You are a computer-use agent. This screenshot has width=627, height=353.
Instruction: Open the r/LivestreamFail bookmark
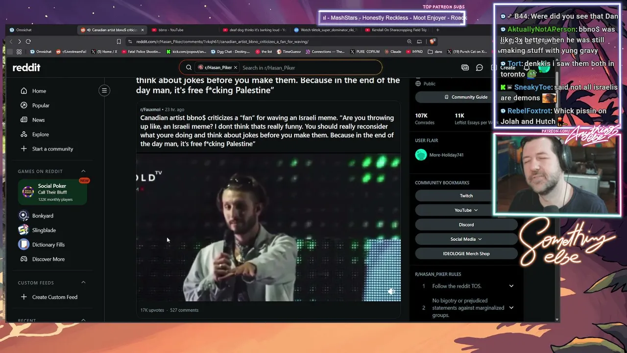pos(71,51)
